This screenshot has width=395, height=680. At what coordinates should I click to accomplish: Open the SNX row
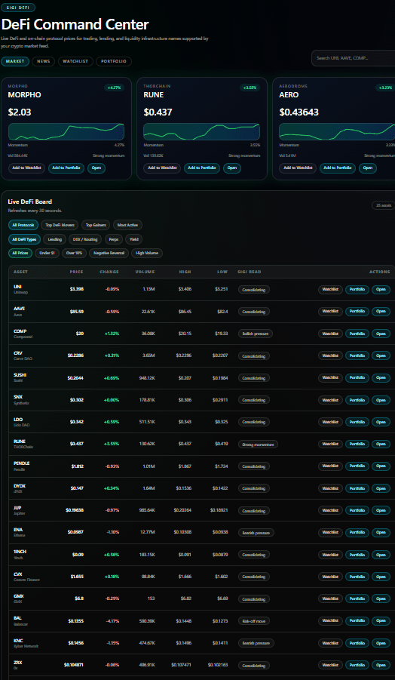(x=381, y=400)
